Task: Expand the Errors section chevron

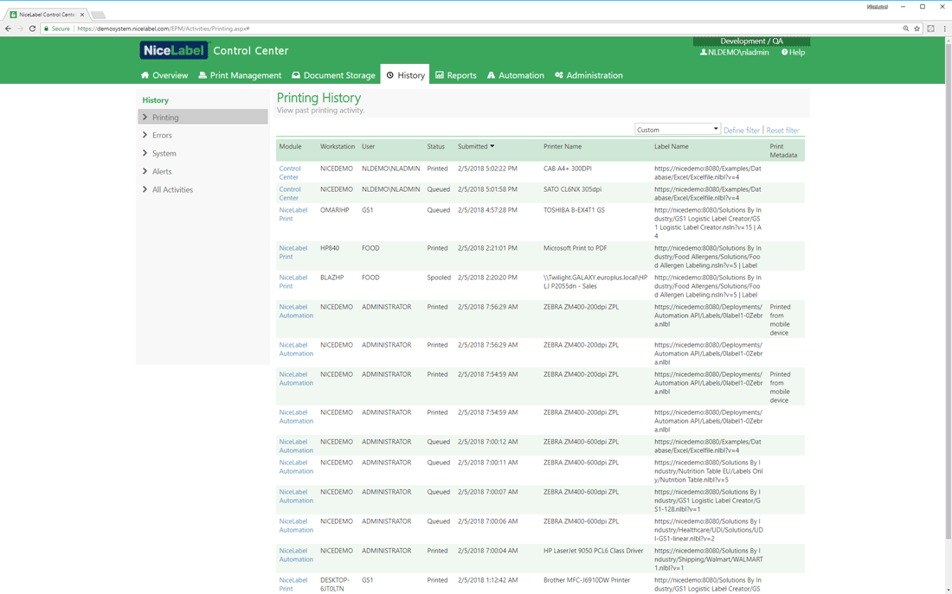Action: pyautogui.click(x=145, y=135)
